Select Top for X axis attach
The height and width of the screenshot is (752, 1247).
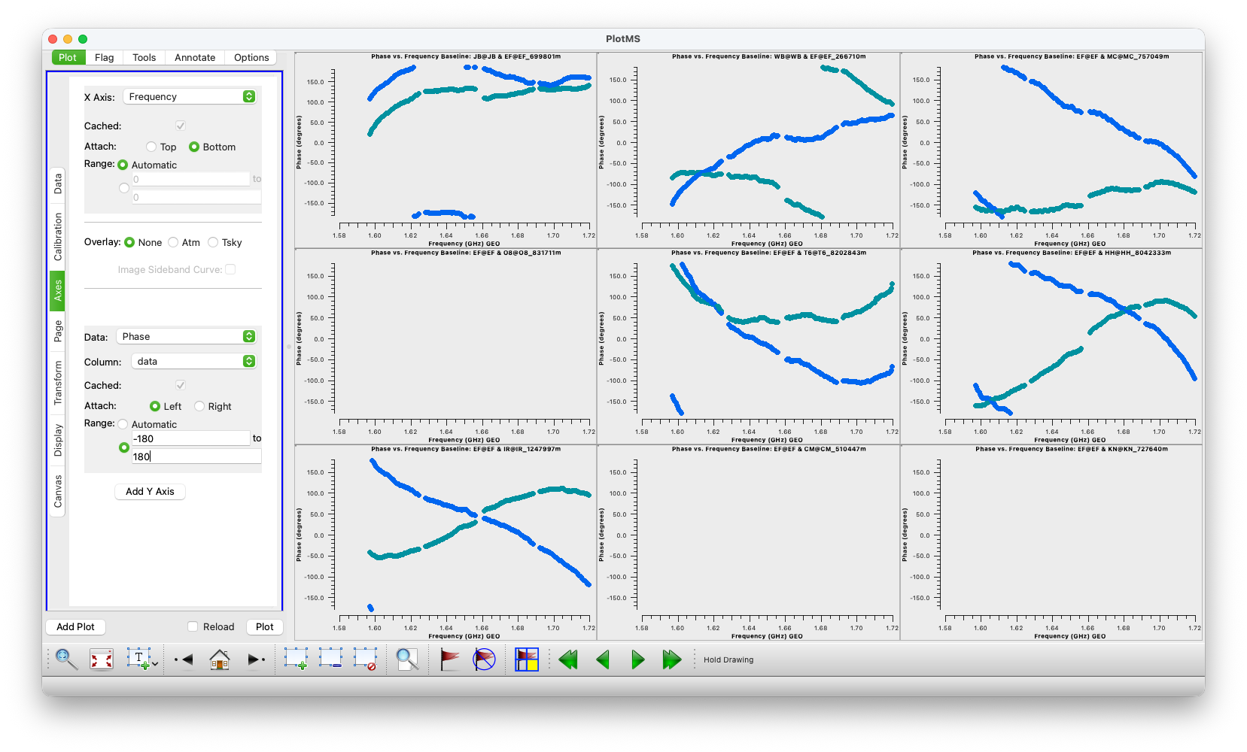pyautogui.click(x=152, y=147)
